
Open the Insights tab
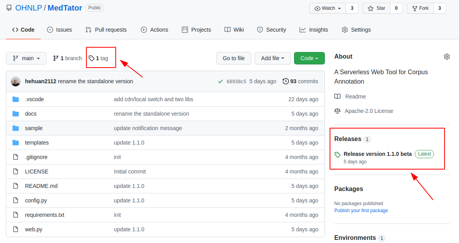pos(314,30)
